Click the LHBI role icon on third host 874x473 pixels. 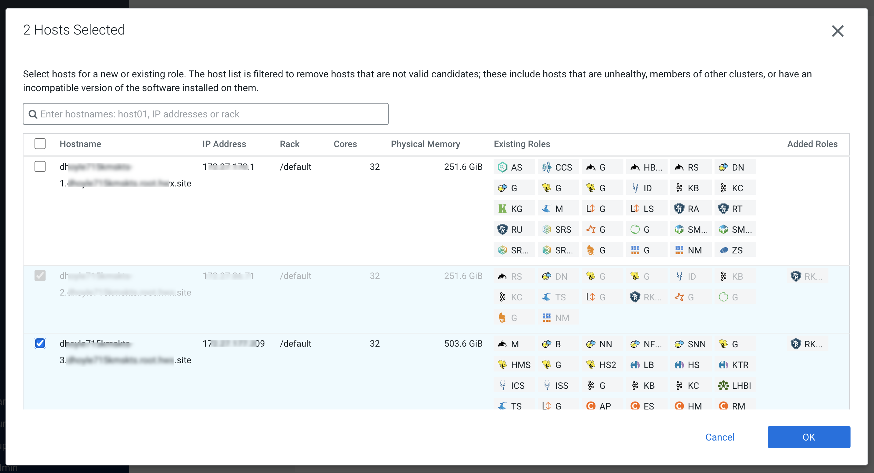click(x=724, y=386)
